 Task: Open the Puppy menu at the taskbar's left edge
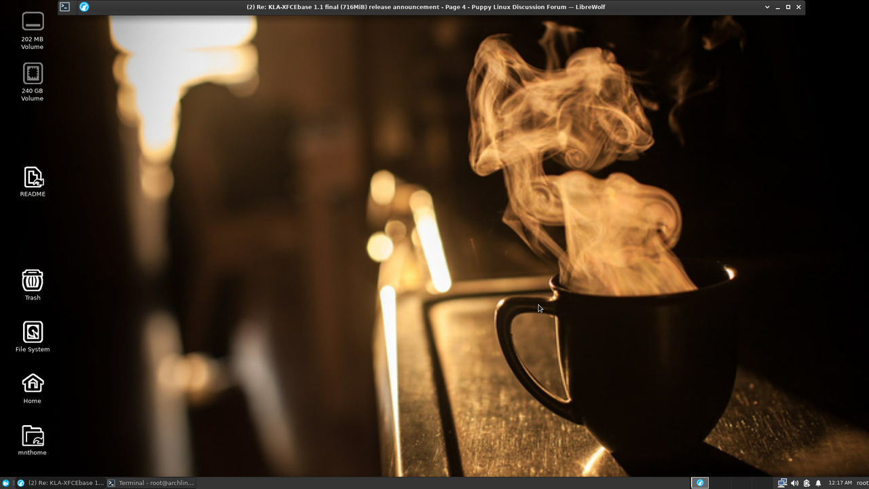click(4, 482)
